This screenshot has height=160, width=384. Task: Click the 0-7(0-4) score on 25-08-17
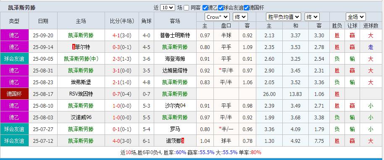[x=122, y=94]
